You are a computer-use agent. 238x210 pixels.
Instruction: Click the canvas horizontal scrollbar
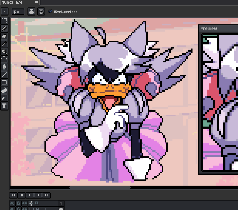pyautogui.click(x=100, y=187)
